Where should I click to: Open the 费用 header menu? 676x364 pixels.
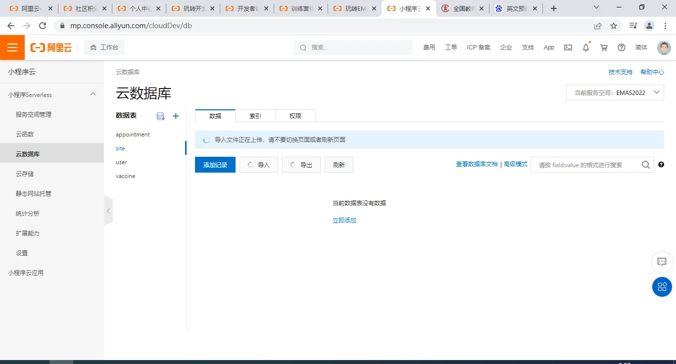tap(429, 47)
